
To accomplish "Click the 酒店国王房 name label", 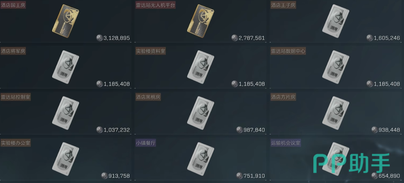I will (x=13, y=5).
